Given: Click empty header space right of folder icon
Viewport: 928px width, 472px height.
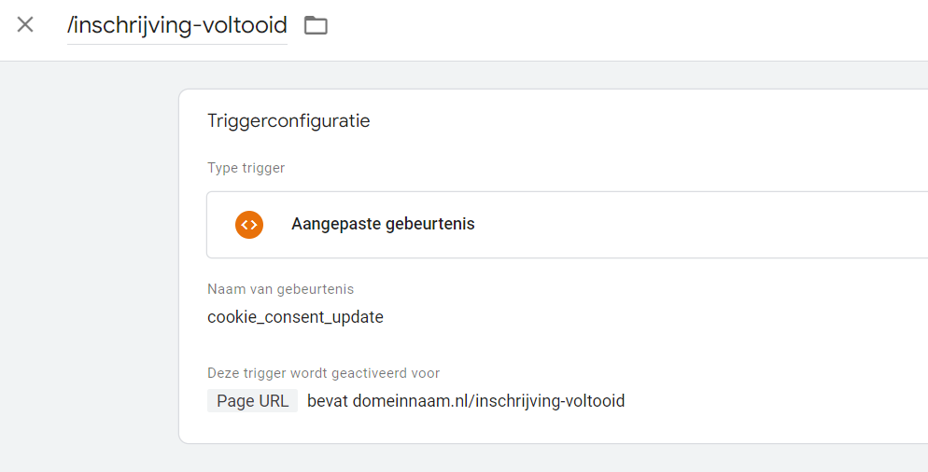Looking at the screenshot, I should point(607,28).
